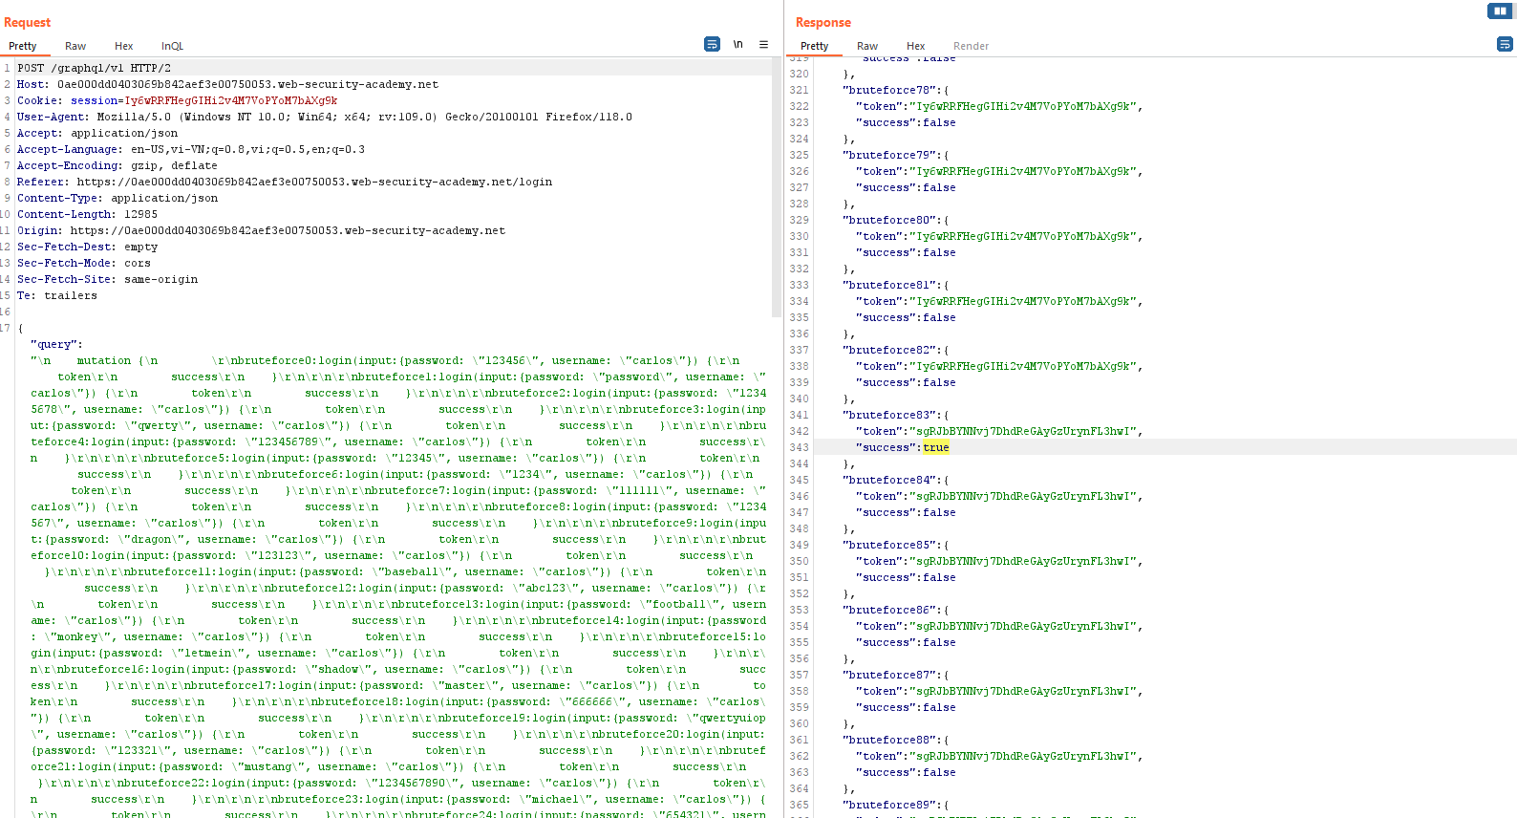Image resolution: width=1517 pixels, height=818 pixels.
Task: Click request line number 17
Action: click(6, 328)
